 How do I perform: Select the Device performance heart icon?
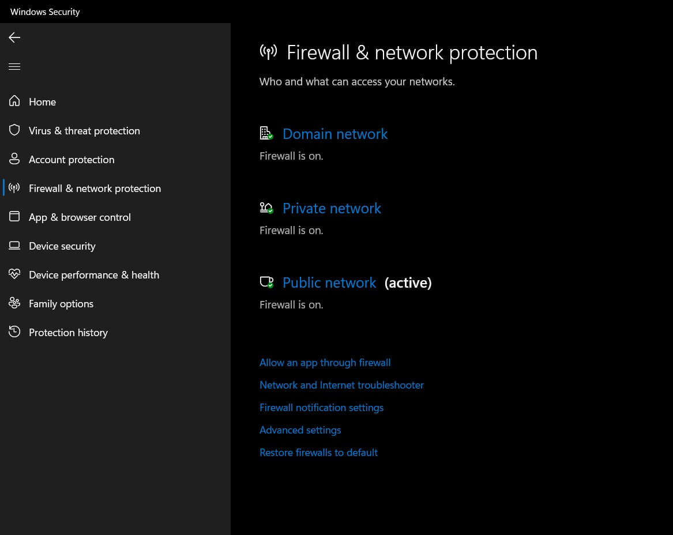coord(14,274)
